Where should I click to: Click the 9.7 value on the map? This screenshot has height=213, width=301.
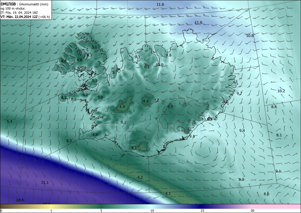[x=239, y=93]
